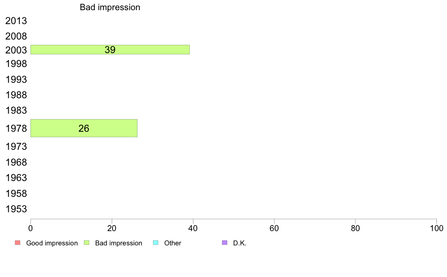Click the 1963 year label
447x277 pixels.
click(x=16, y=178)
